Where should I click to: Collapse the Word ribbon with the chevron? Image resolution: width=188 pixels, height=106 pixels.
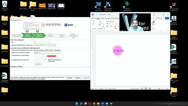pos(168,28)
